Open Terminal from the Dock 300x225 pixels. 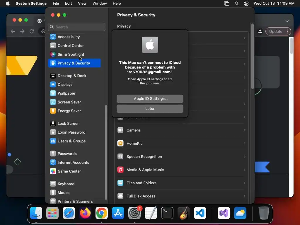pos(167,213)
